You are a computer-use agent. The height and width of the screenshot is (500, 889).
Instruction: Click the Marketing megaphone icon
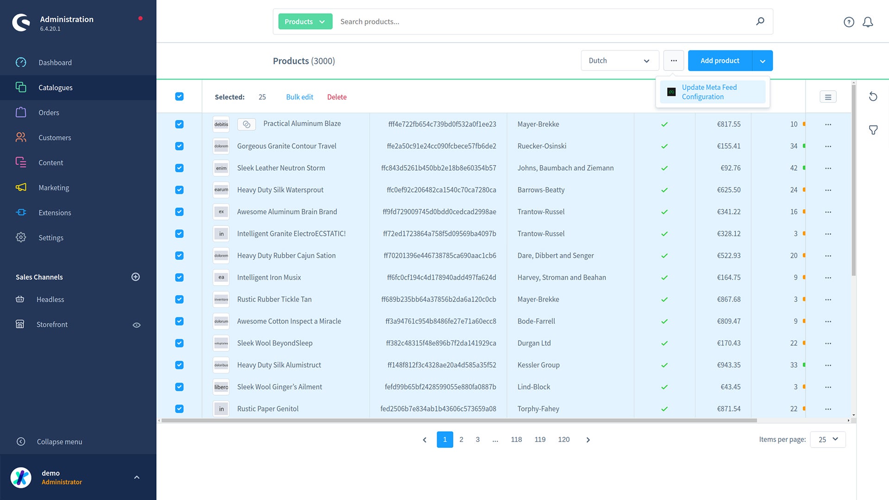click(x=21, y=187)
